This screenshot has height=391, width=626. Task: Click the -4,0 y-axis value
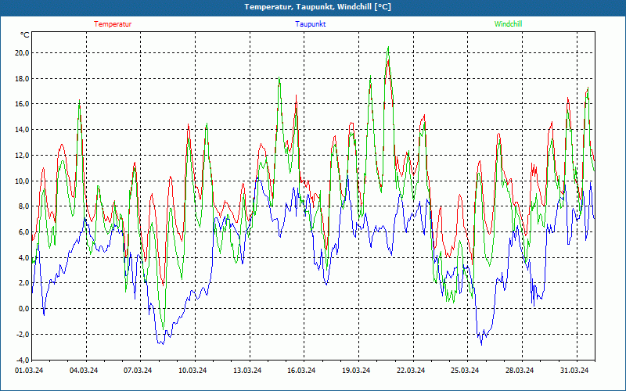click(23, 360)
